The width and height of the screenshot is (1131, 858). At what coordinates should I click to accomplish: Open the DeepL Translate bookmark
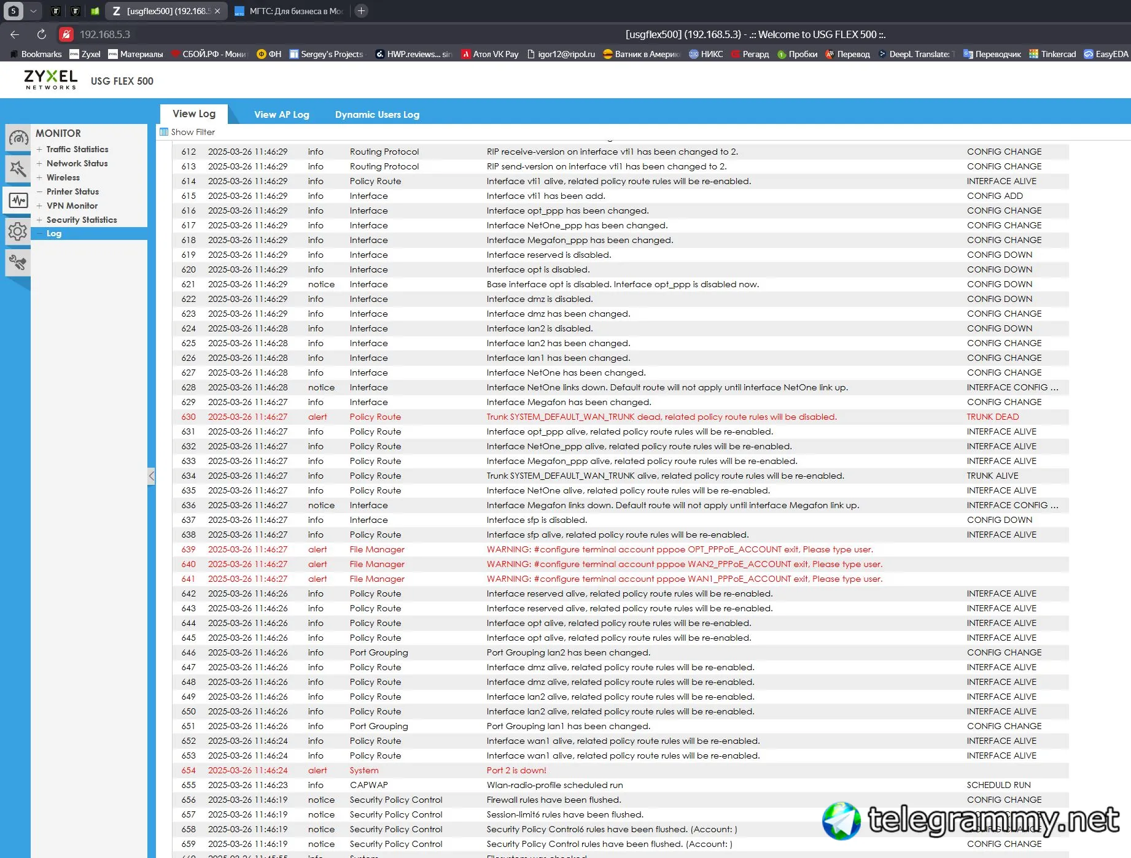coord(917,54)
